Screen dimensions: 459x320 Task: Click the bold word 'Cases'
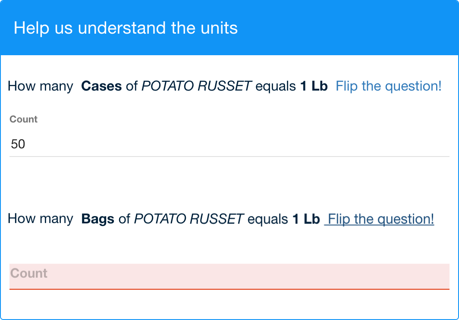(101, 86)
